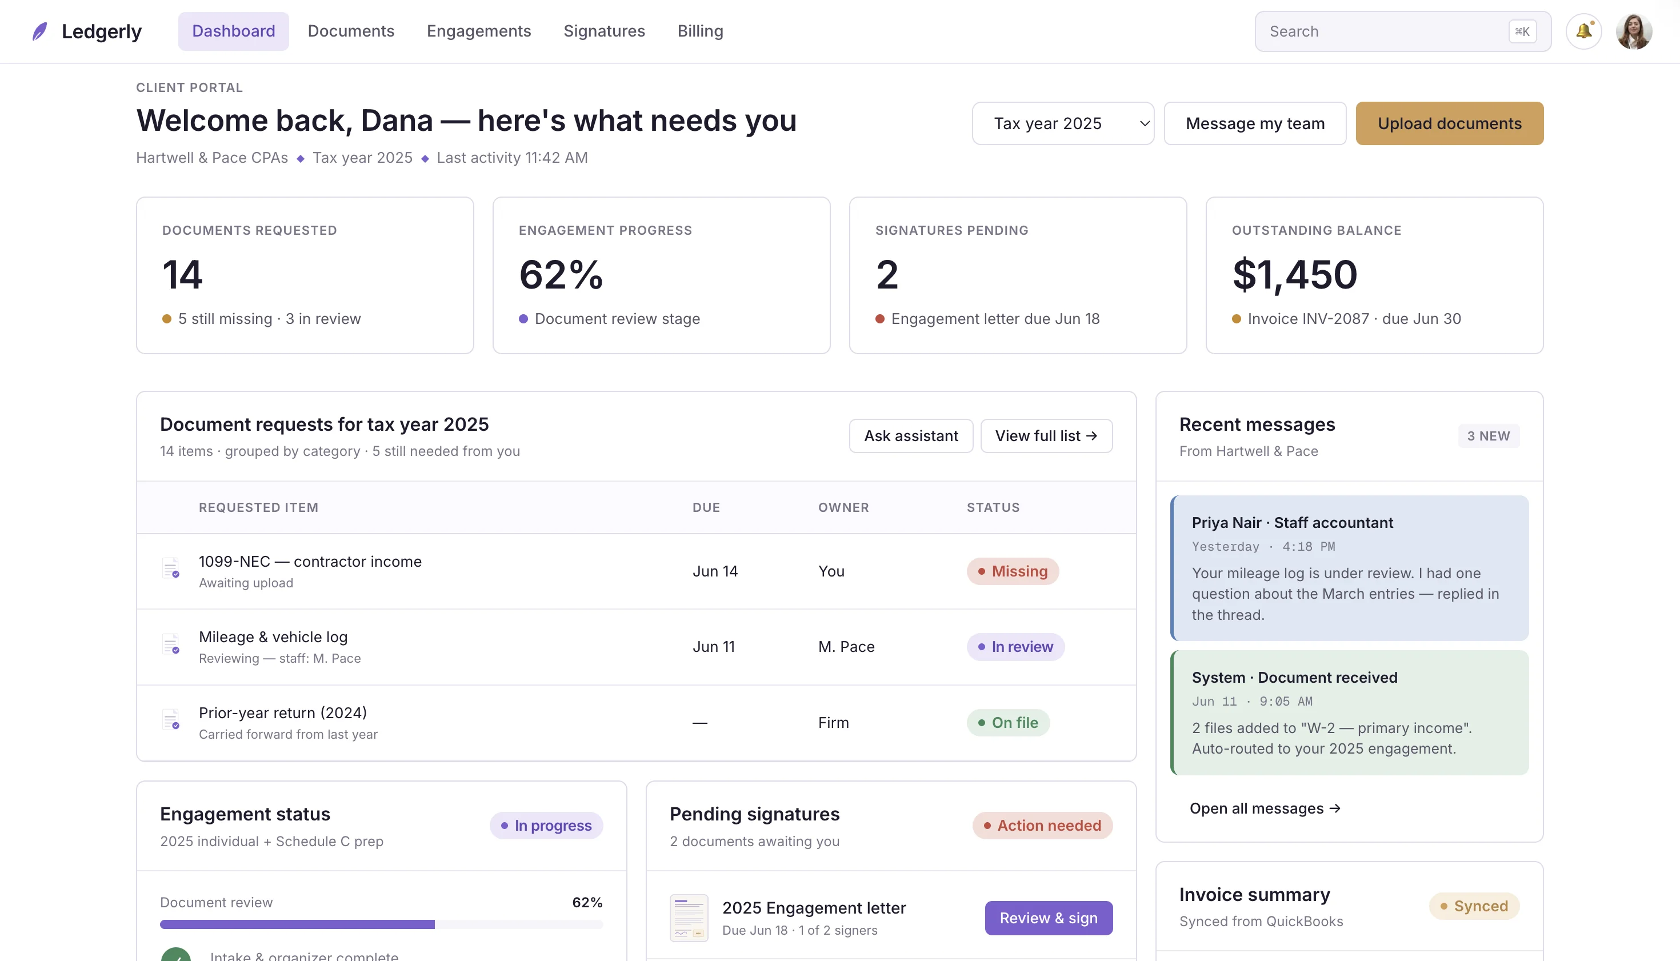Click Review & sign for engagement letter
This screenshot has width=1680, height=961.
[1048, 918]
